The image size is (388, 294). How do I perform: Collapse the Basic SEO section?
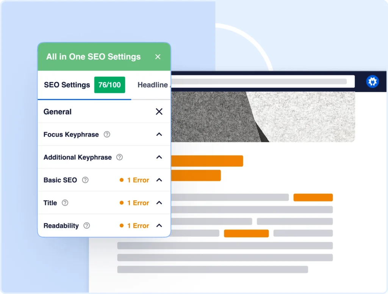(159, 180)
